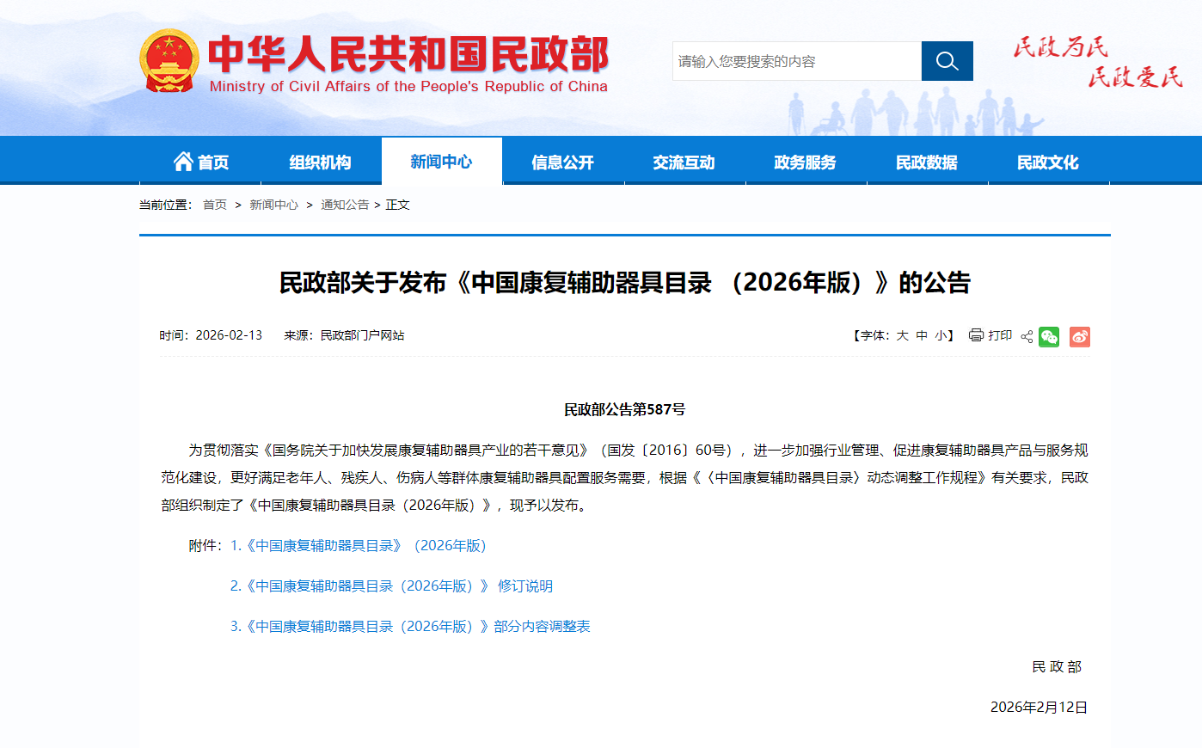Switch font size to 小
1202x748 pixels.
pyautogui.click(x=937, y=336)
